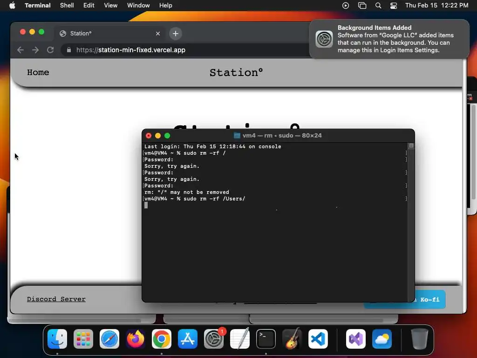Viewport: 477px width, 358px height.
Task: Click the 'rm: "/" may not be removed' line
Action: [187, 193]
